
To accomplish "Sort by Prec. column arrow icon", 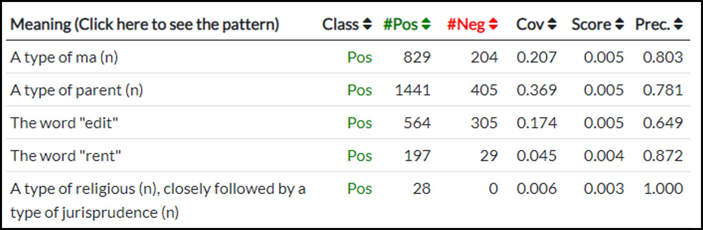I will pyautogui.click(x=678, y=24).
